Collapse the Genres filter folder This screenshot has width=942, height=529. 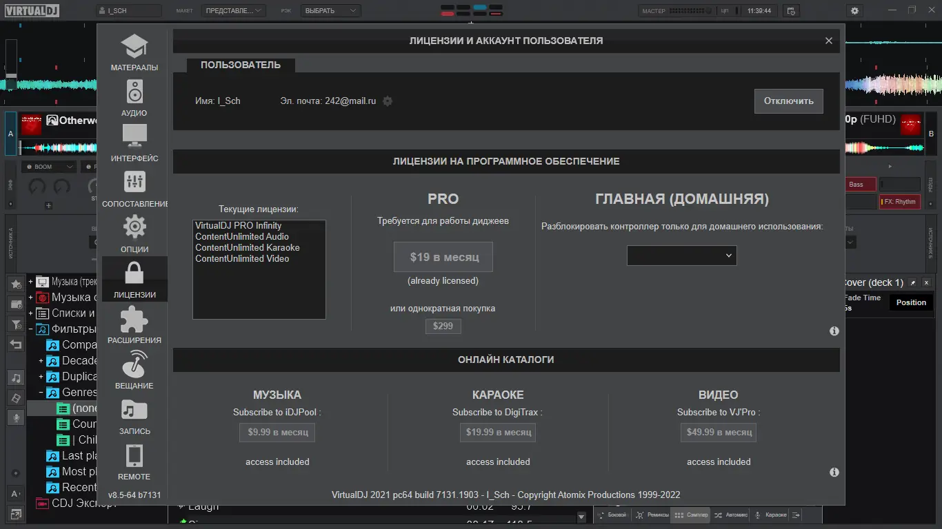41,393
